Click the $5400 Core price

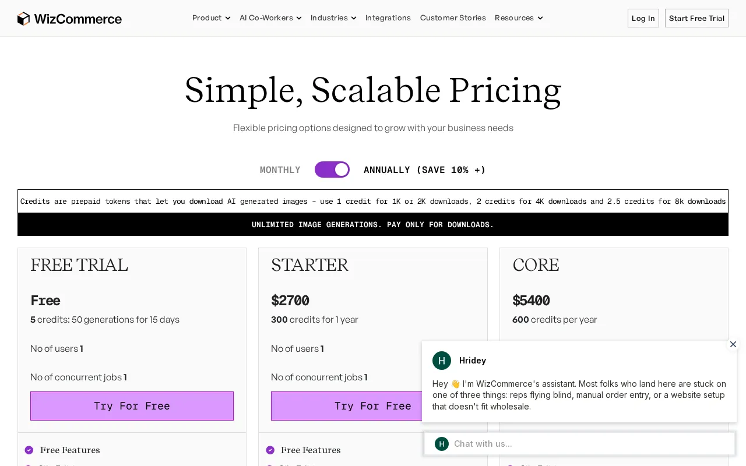[531, 301]
